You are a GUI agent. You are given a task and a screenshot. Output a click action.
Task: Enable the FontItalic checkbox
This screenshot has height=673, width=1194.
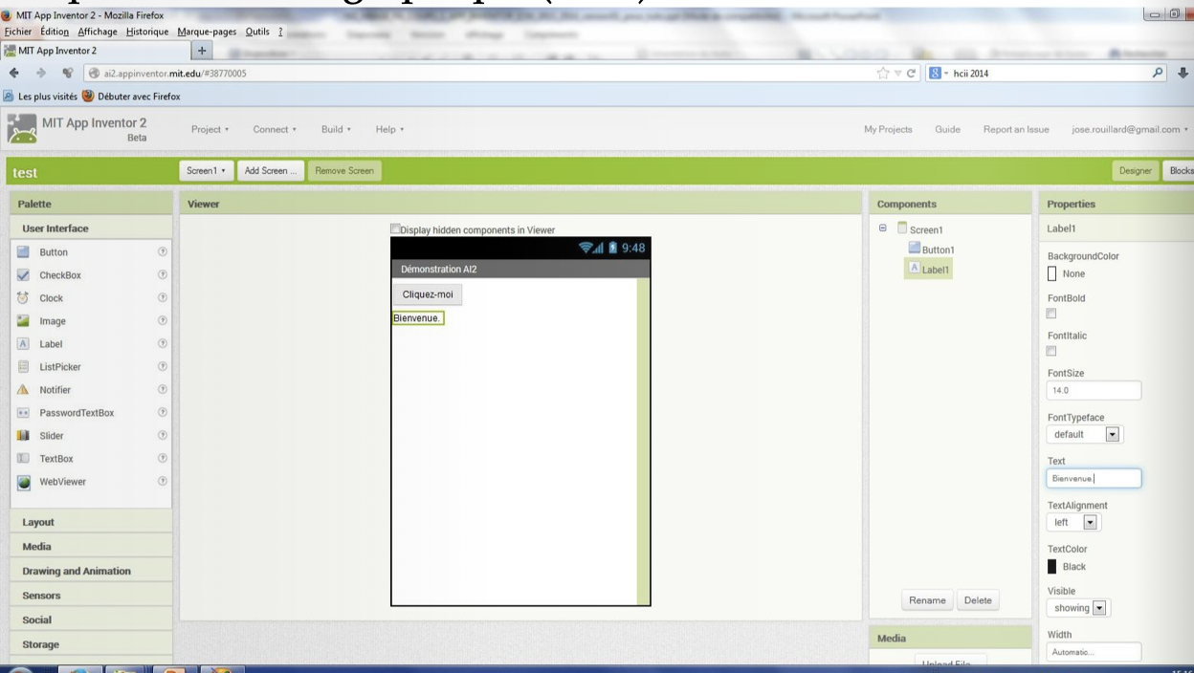(x=1052, y=351)
